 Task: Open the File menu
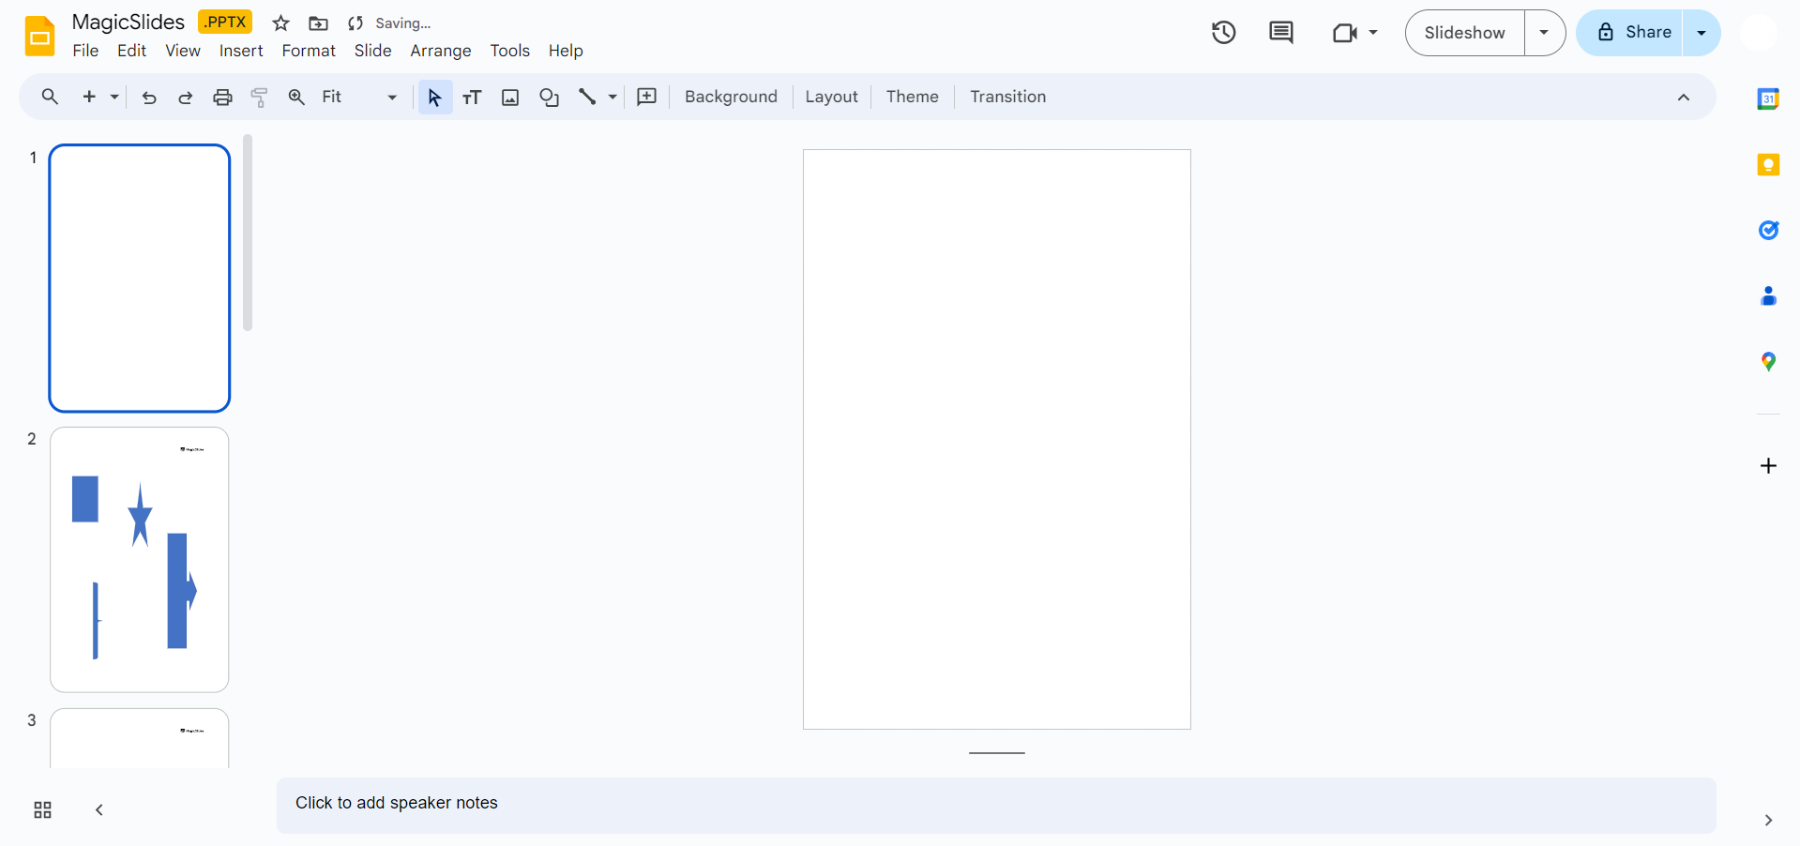85,51
